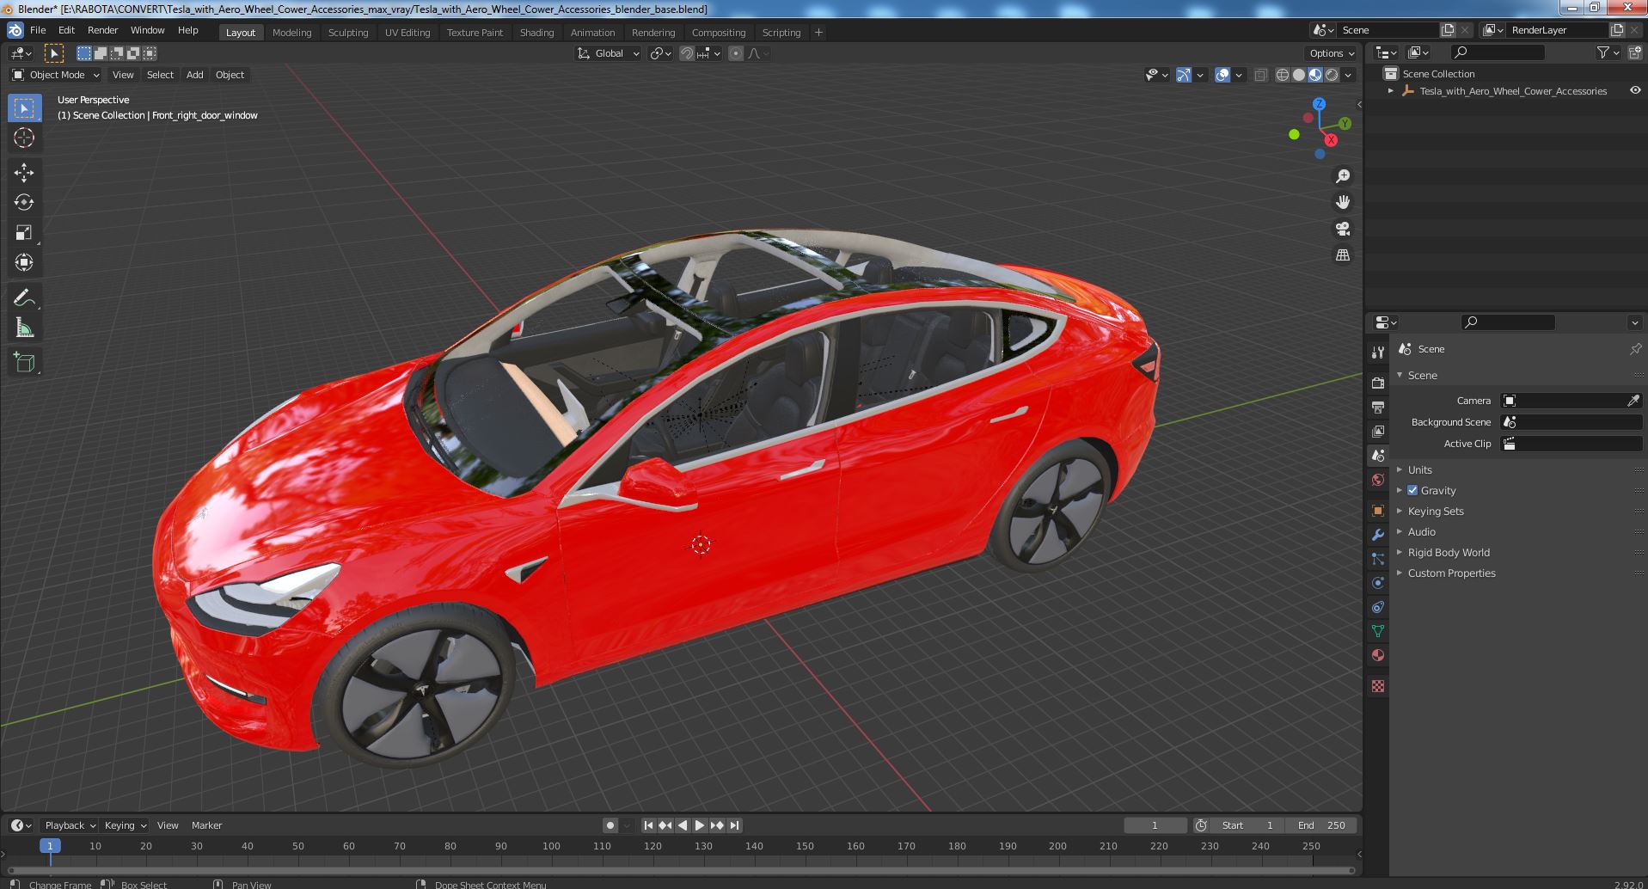1648x889 pixels.
Task: Toggle camera view icon in viewport
Action: pyautogui.click(x=1342, y=229)
